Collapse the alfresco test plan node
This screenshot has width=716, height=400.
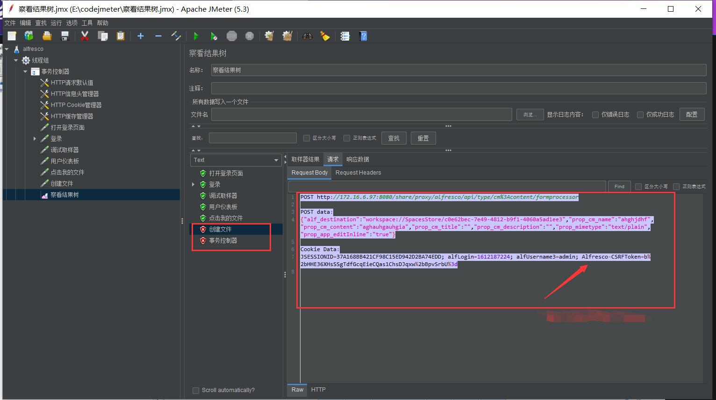[7, 49]
